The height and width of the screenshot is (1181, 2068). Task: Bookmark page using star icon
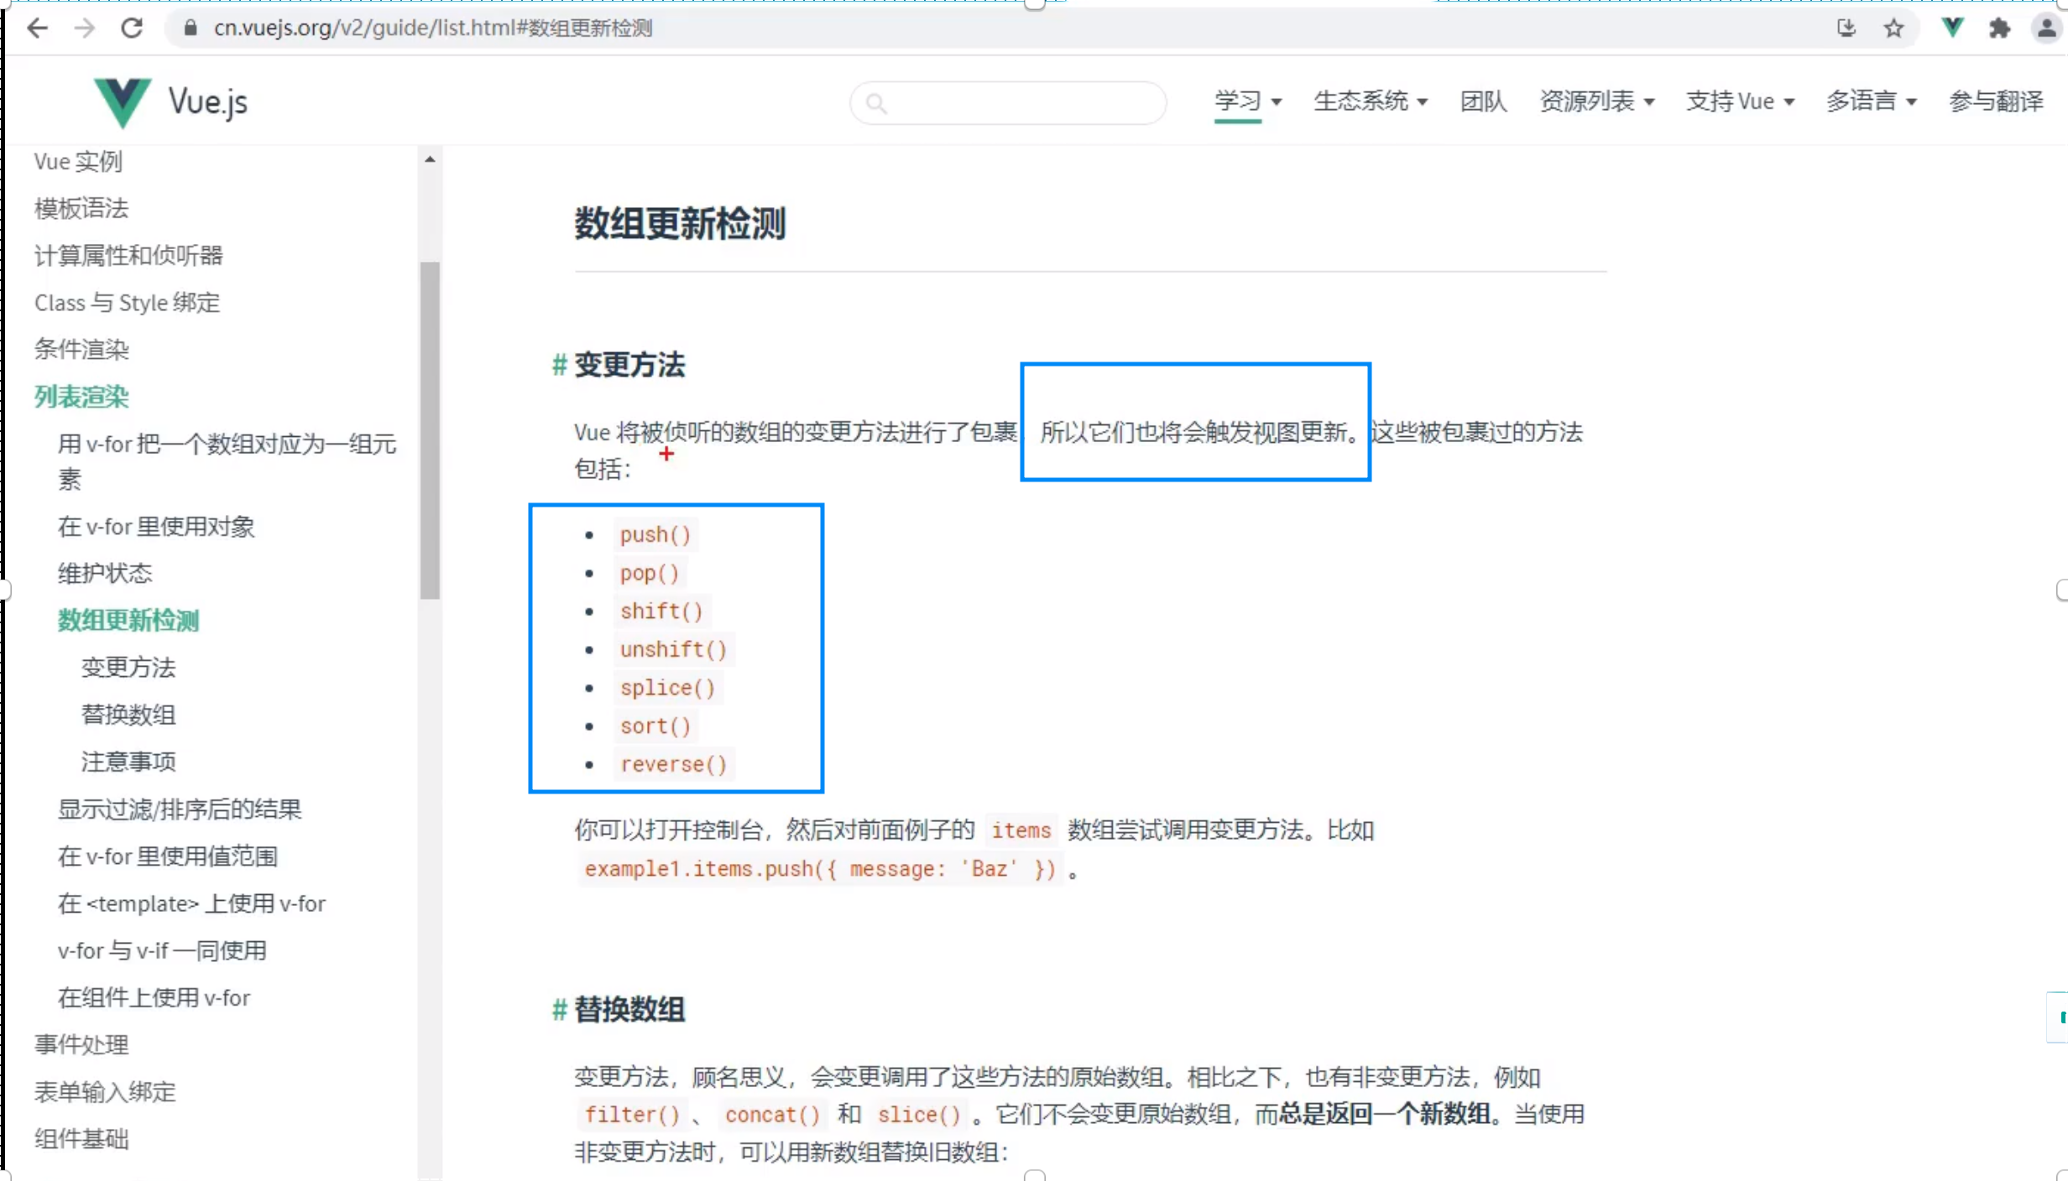click(x=1893, y=29)
